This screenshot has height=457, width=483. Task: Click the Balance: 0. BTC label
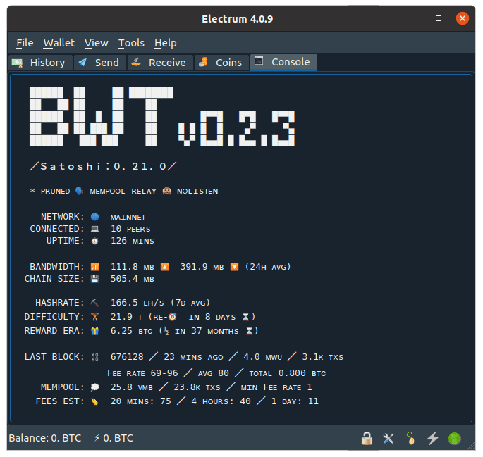pos(45,438)
